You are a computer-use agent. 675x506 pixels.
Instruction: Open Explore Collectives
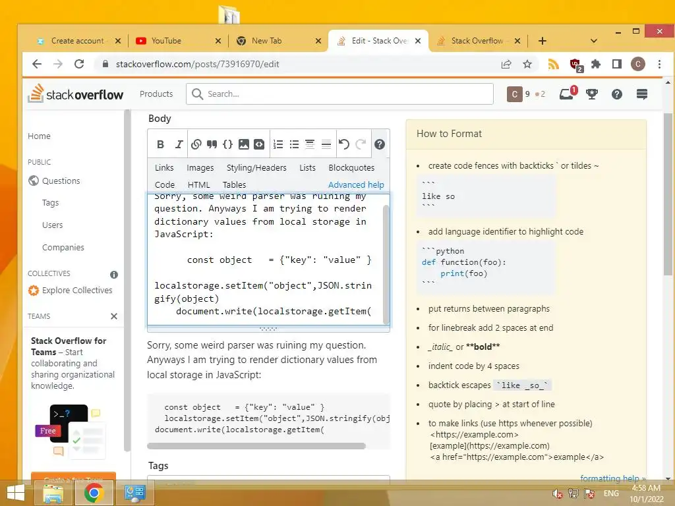tap(70, 291)
